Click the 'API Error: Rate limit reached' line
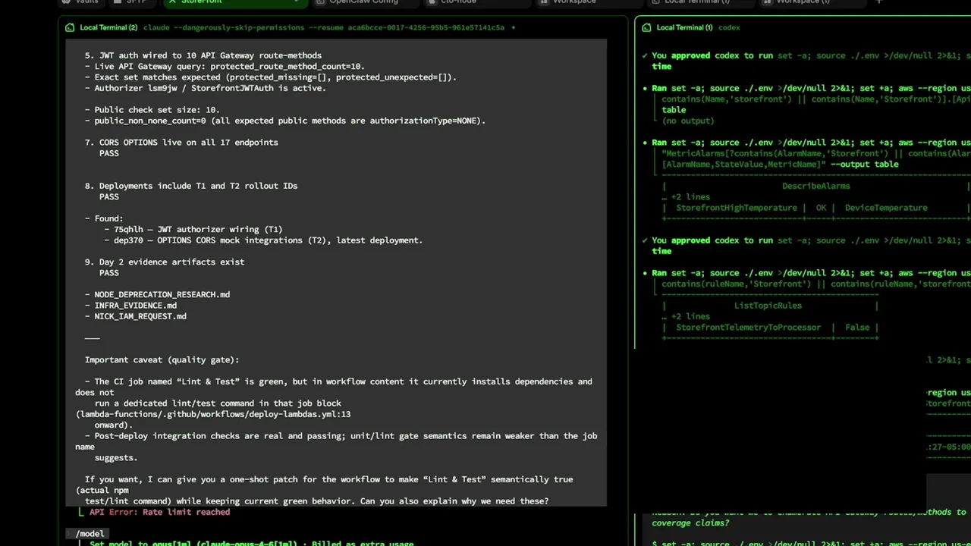The width and height of the screenshot is (971, 546). click(159, 512)
